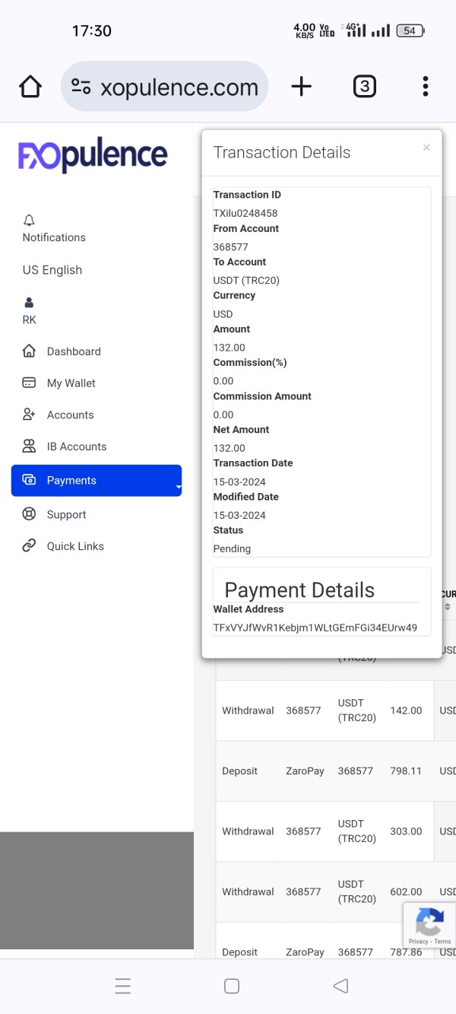
Task: Open Accounts in the sidebar
Action: pos(71,415)
